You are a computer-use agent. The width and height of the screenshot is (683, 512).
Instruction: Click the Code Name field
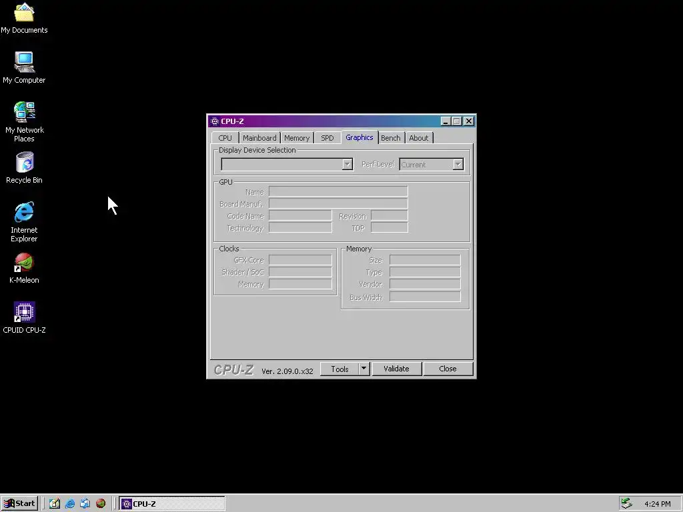click(300, 215)
